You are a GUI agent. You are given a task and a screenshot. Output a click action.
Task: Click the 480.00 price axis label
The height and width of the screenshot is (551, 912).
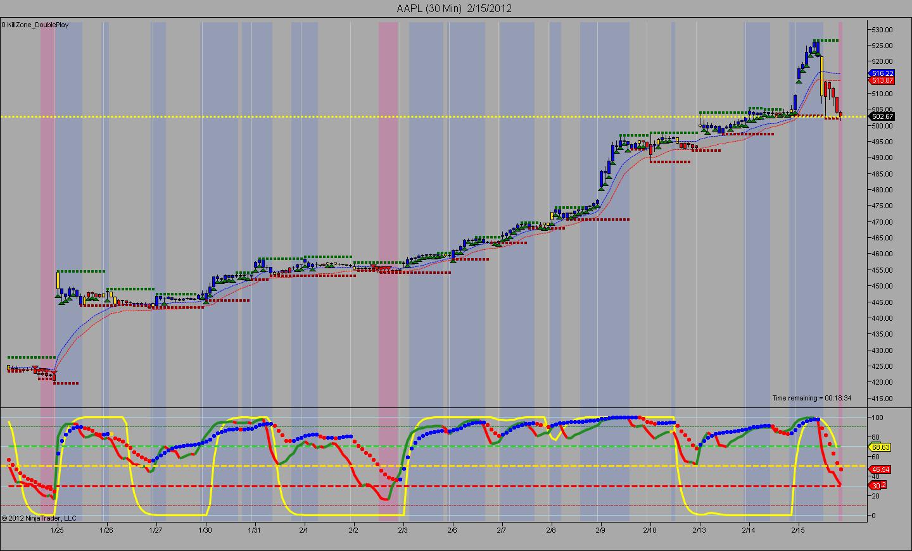[x=882, y=190]
